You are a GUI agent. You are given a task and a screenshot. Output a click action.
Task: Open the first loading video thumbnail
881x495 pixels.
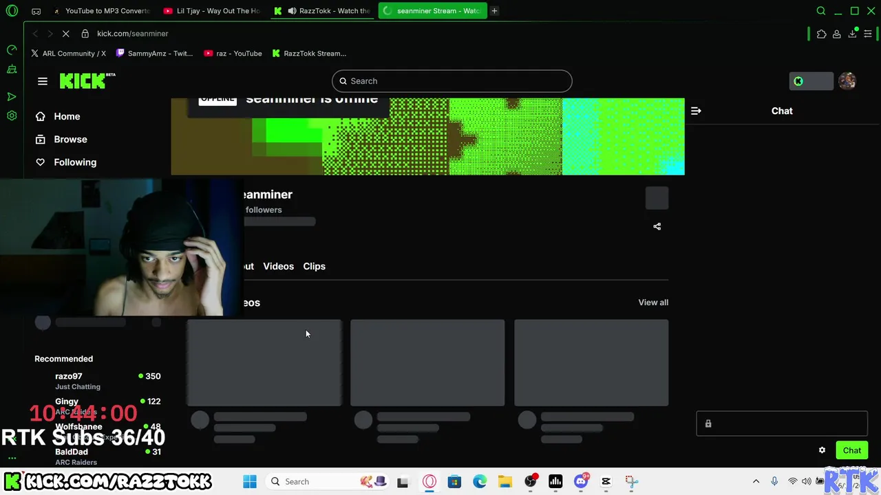coord(264,362)
